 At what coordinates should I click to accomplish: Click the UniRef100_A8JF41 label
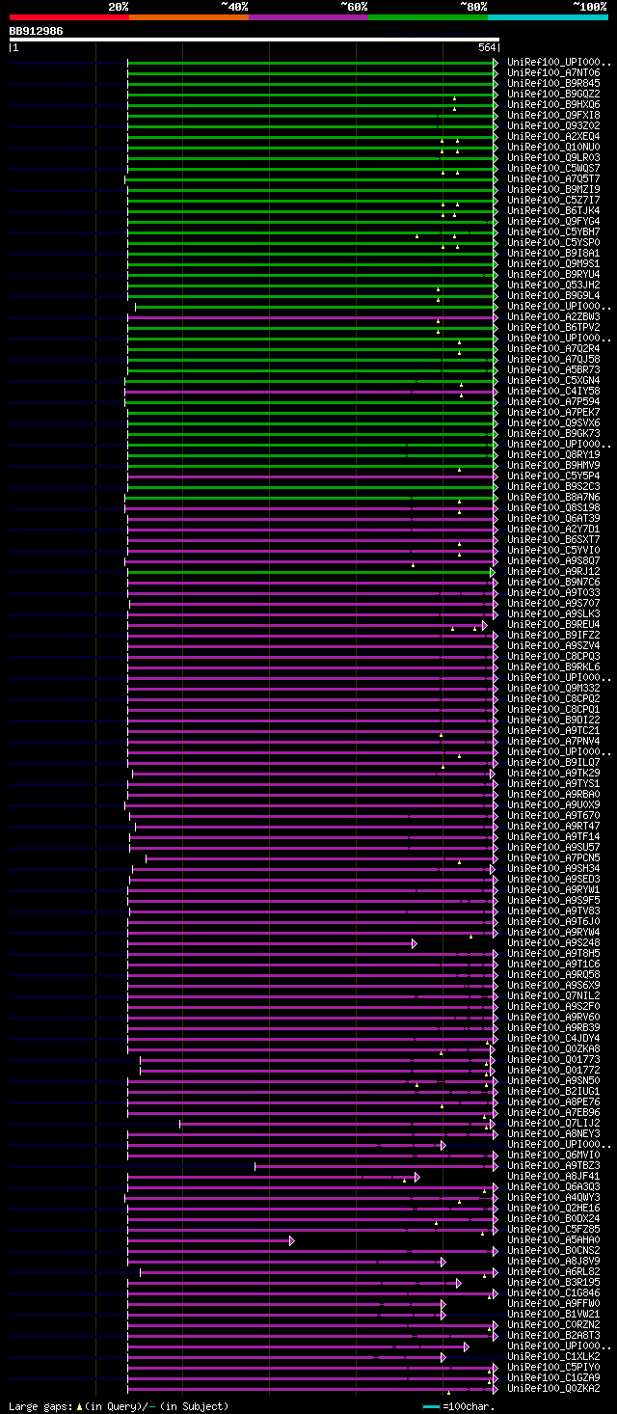tap(552, 1176)
